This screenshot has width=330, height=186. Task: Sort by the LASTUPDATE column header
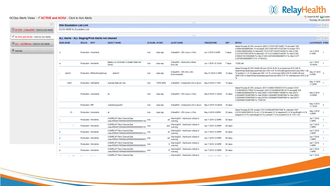[315, 43]
